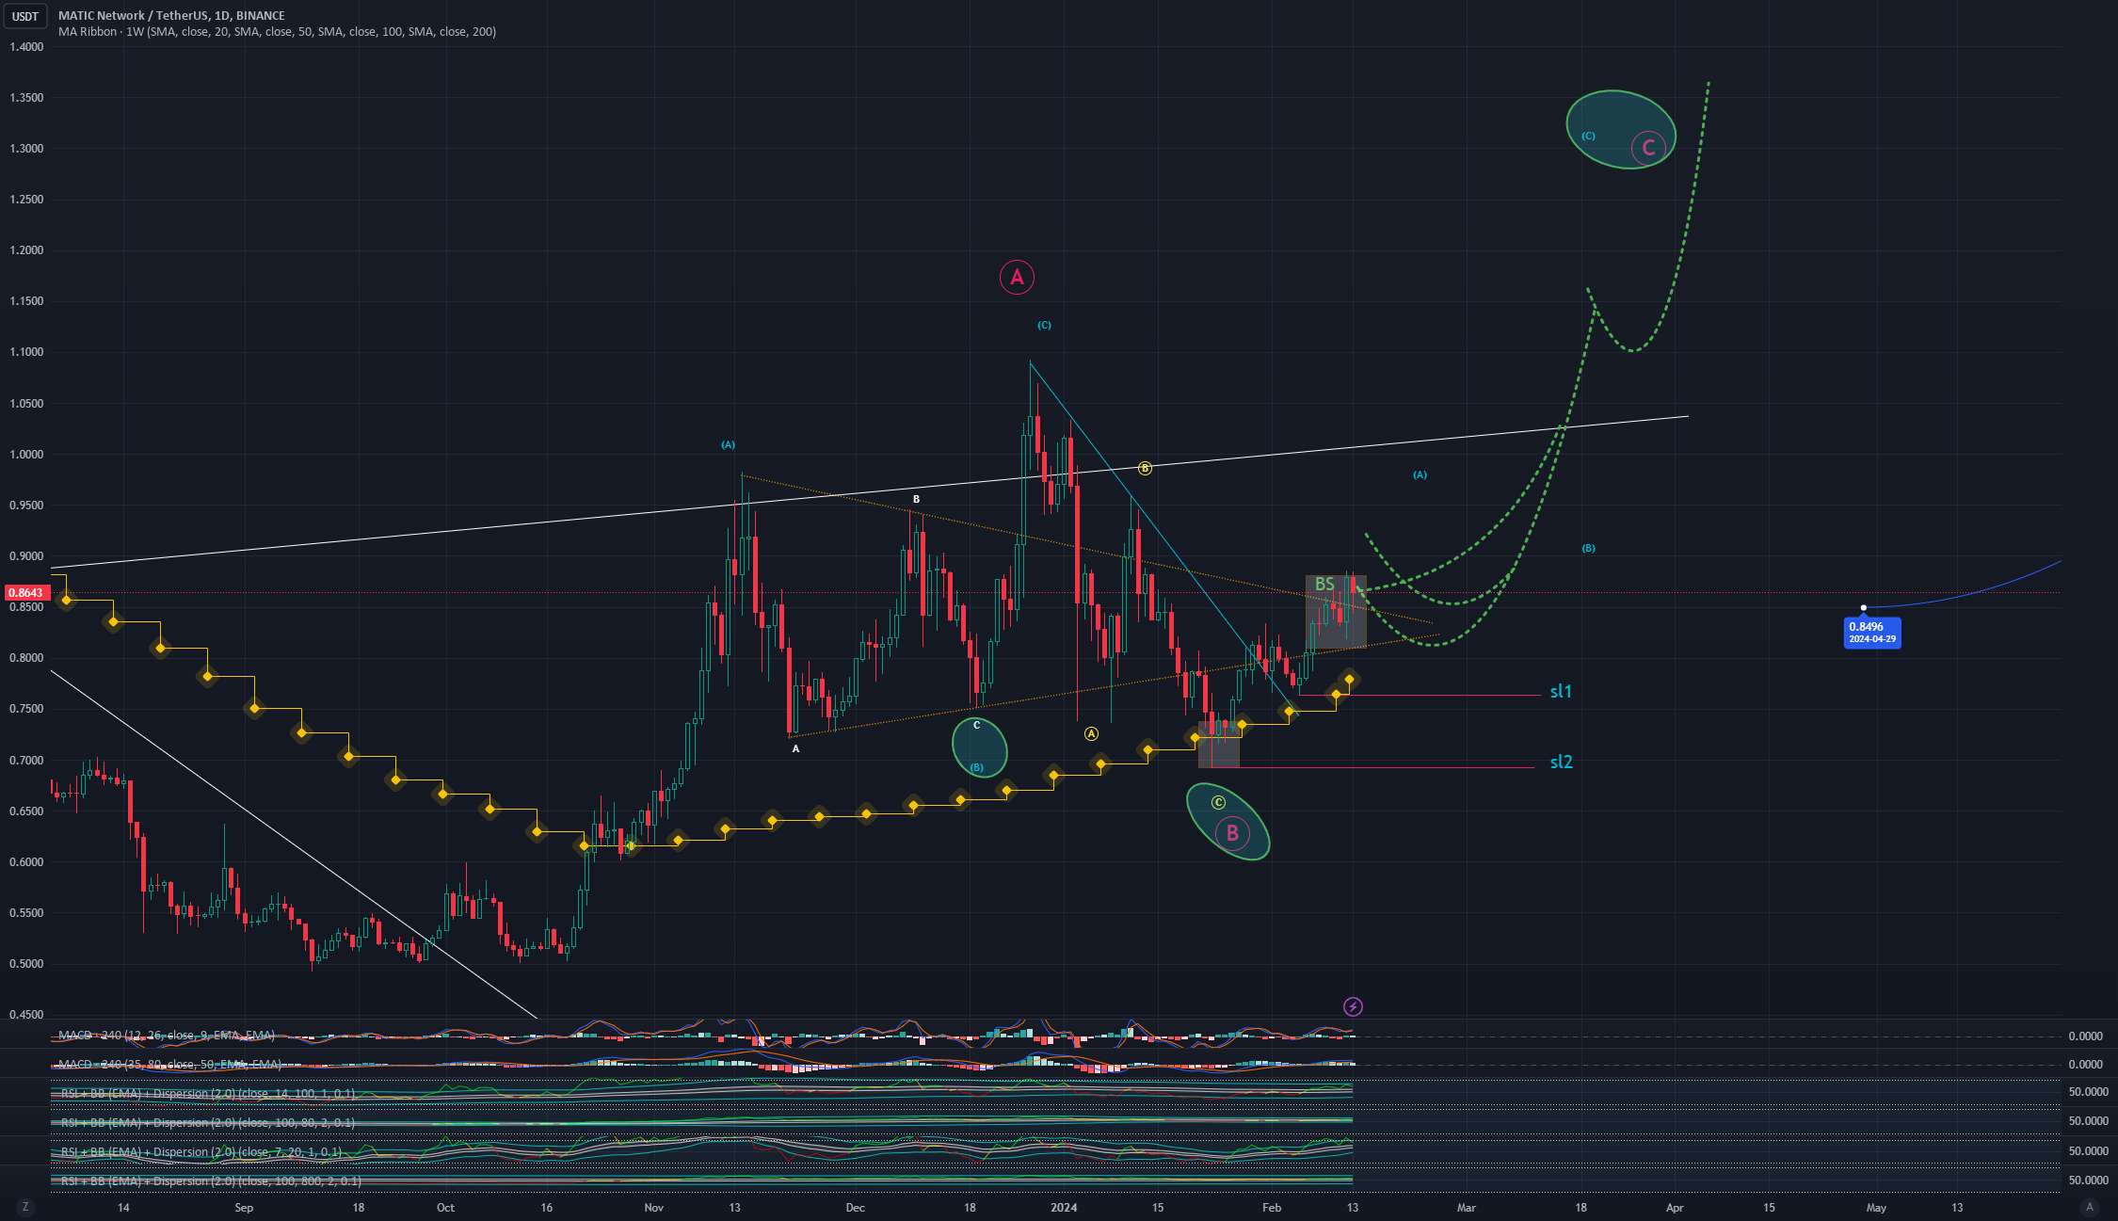Select the red circled C wave label
This screenshot has width=2118, height=1221.
coord(1648,148)
